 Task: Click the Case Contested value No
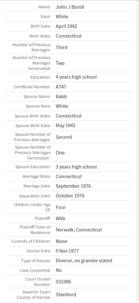(59, 270)
